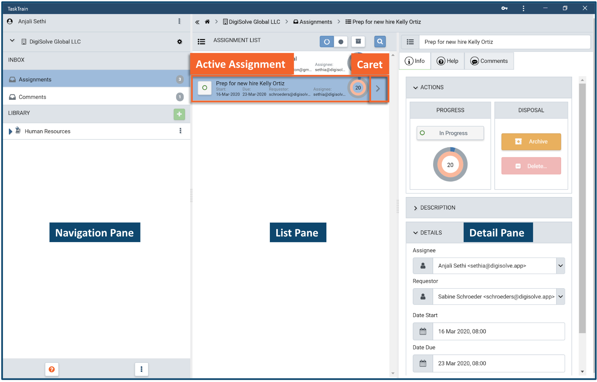
Task: Click the Assignee person icon
Action: click(423, 266)
